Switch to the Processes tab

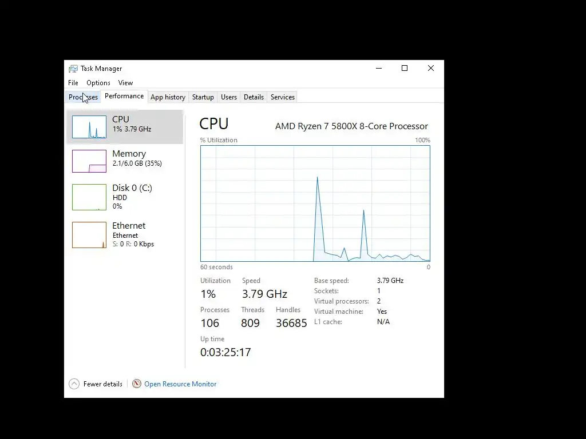point(84,97)
